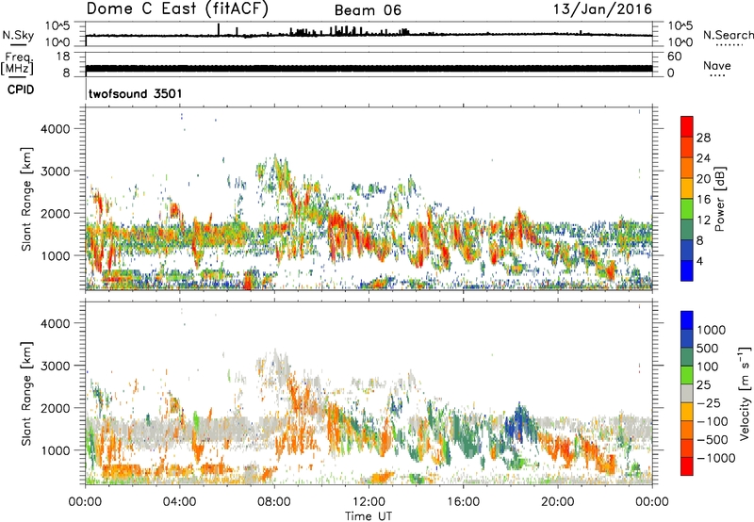
Task: Click the '04:00' time axis label
Action: coord(180,502)
